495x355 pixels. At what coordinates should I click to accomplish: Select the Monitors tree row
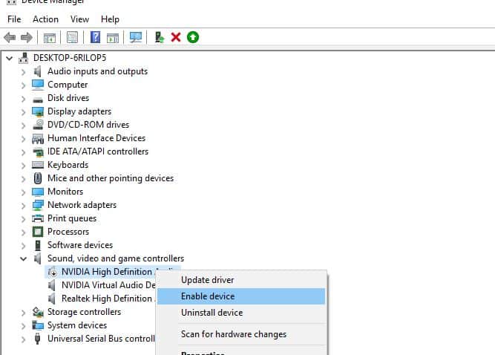(x=65, y=192)
